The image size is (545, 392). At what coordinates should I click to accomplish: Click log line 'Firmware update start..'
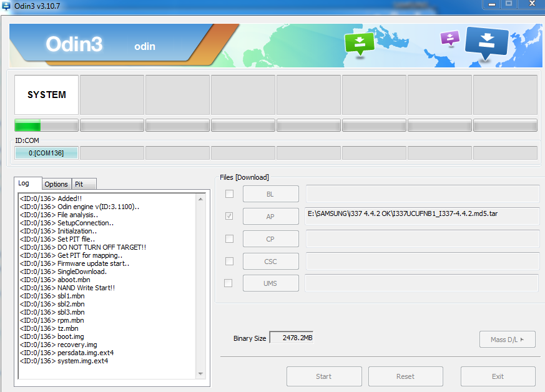pyautogui.click(x=74, y=263)
